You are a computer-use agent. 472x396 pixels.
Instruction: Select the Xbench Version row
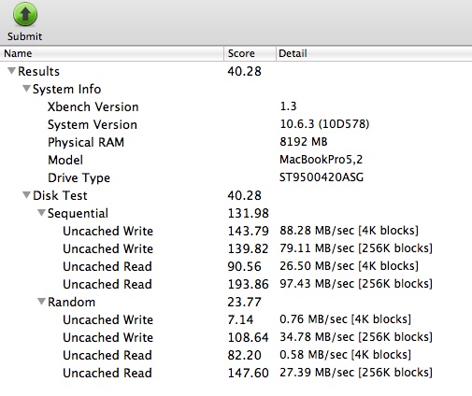(x=236, y=106)
